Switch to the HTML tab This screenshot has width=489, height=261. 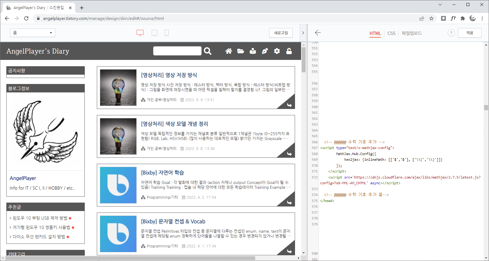[x=375, y=33]
